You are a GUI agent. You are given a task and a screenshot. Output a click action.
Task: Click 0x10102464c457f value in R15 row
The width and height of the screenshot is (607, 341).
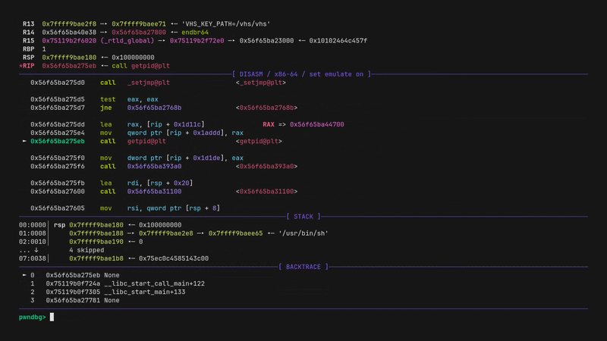coord(338,41)
